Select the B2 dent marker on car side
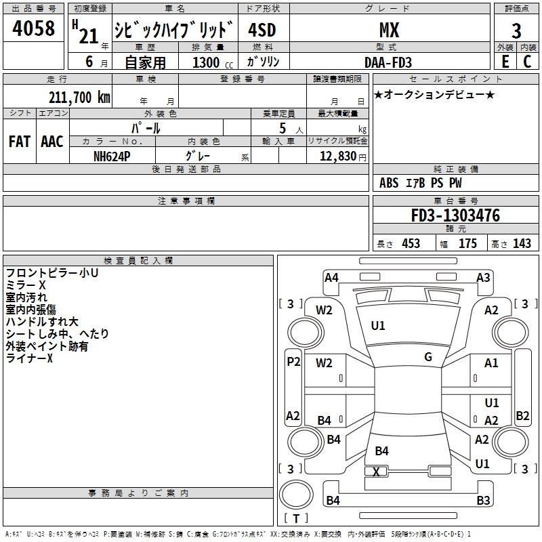This screenshot has height=542, width=542. tap(522, 416)
